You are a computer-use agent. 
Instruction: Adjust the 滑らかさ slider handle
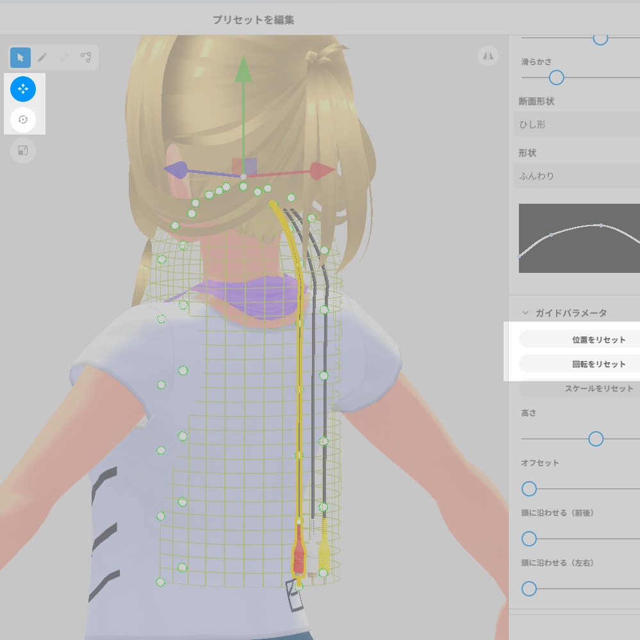(555, 78)
